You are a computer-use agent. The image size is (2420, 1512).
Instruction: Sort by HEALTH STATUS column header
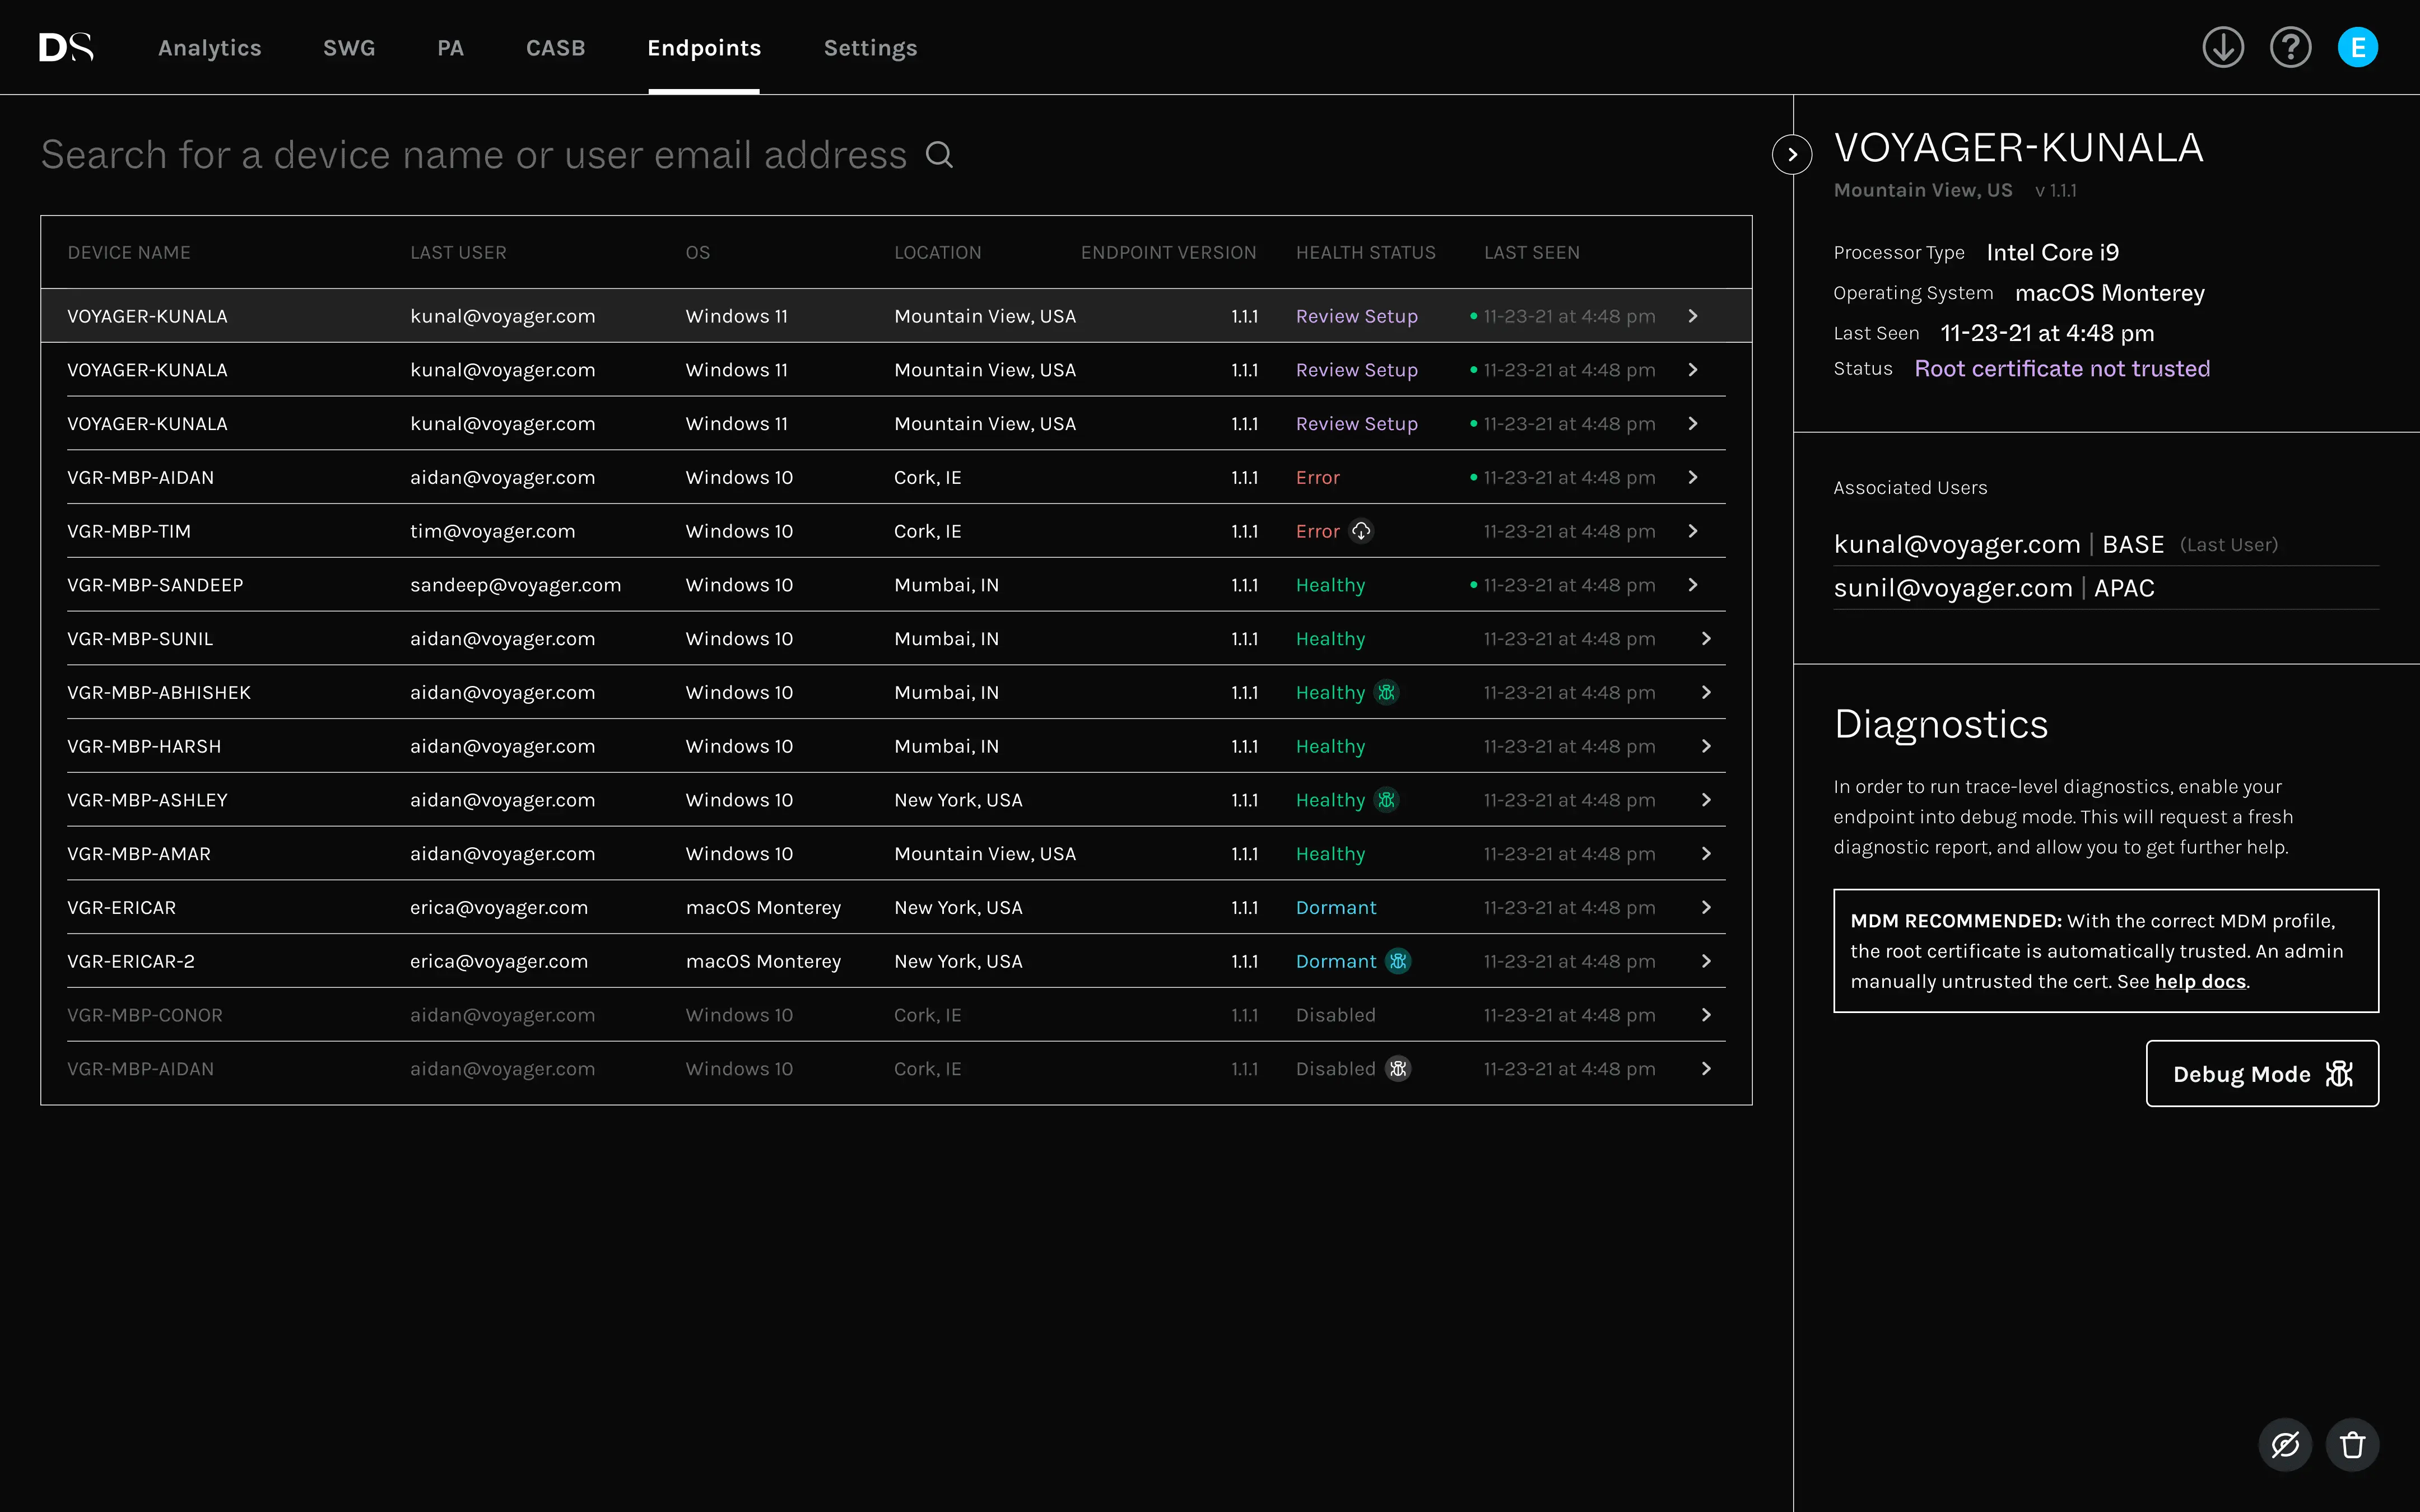pyautogui.click(x=1365, y=253)
